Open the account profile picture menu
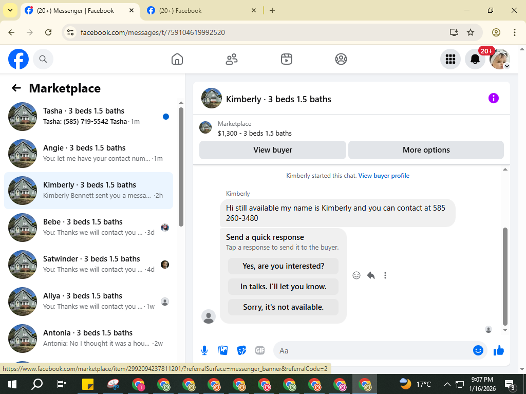 [500, 59]
